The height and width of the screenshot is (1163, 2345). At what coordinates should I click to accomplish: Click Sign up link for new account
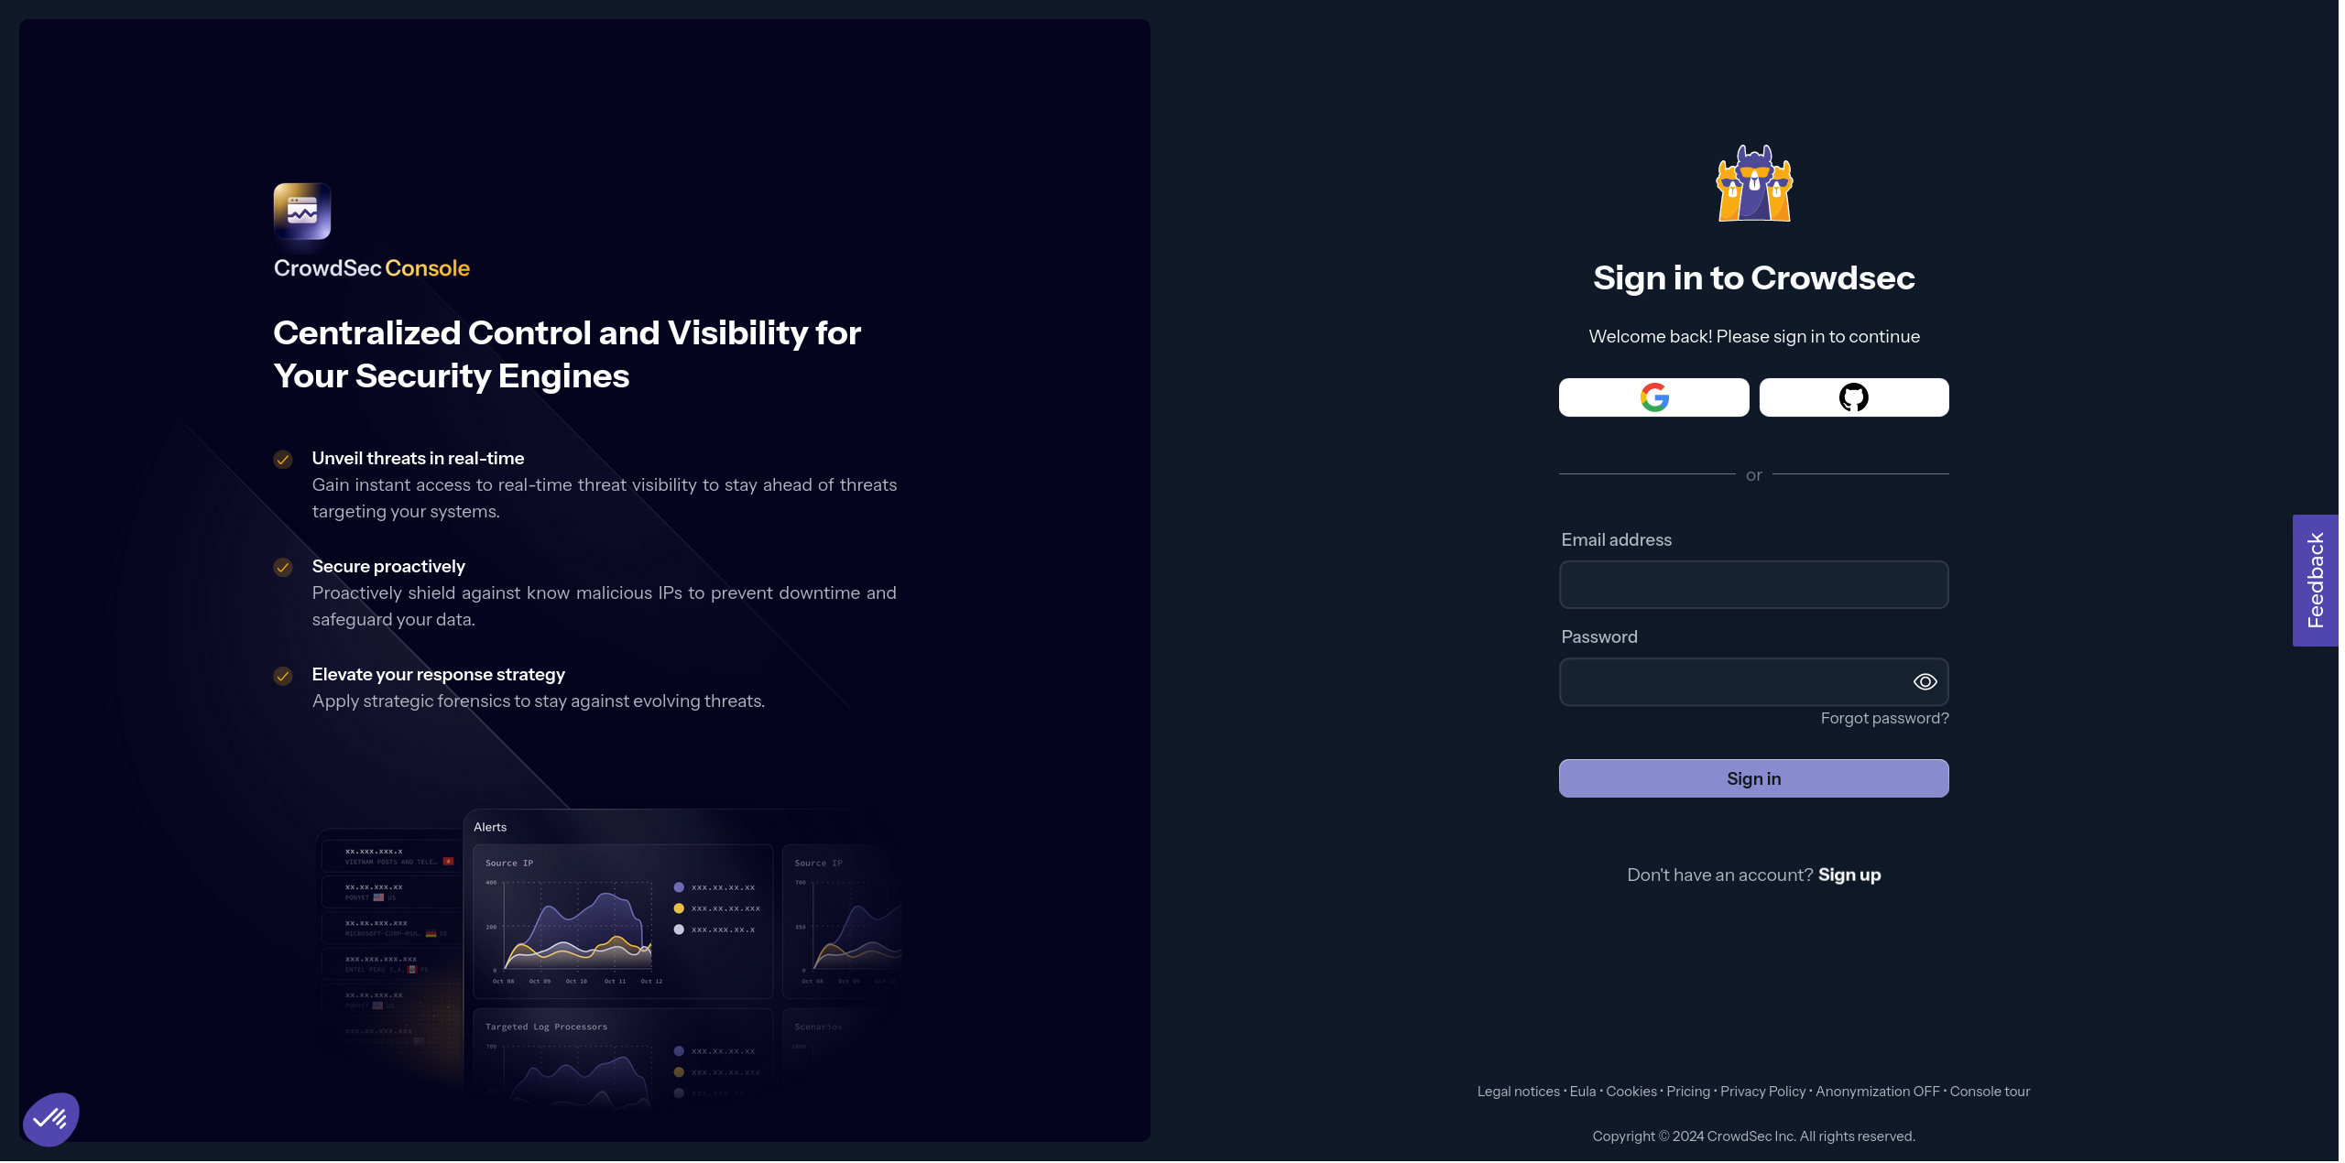point(1850,875)
